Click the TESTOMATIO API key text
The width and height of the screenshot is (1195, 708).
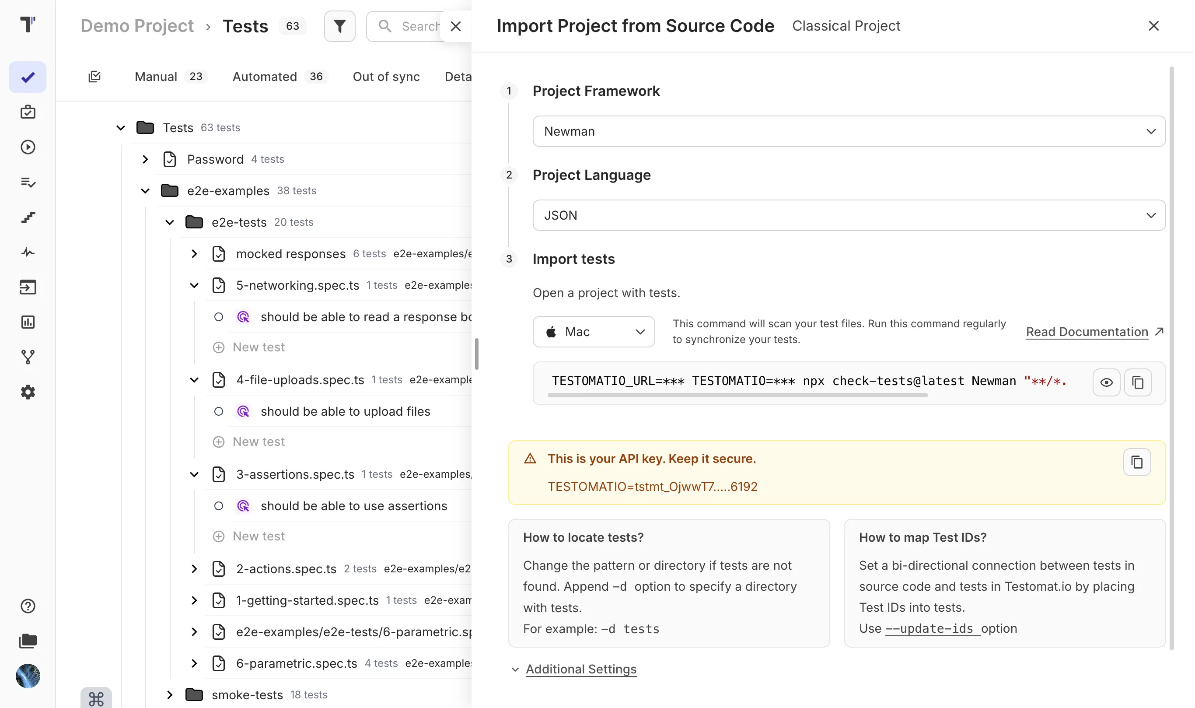point(652,487)
